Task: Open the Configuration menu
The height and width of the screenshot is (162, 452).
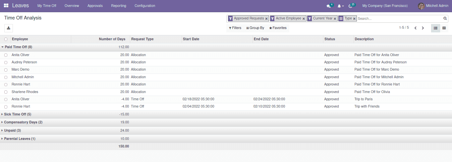Action: point(145,6)
